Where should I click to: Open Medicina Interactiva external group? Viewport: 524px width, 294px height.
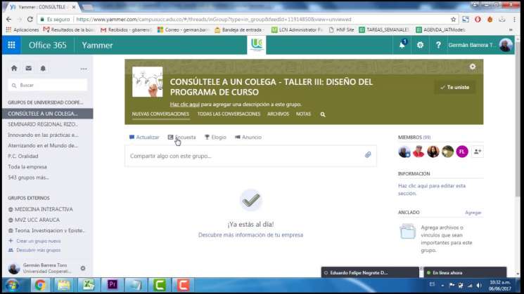(x=44, y=209)
